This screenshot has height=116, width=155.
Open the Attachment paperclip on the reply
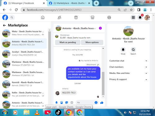93,65
